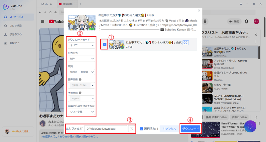Image resolution: width=266 pixels, height=142 pixels.
Task: Open the YouTube account avatar
Action: tap(256, 21)
